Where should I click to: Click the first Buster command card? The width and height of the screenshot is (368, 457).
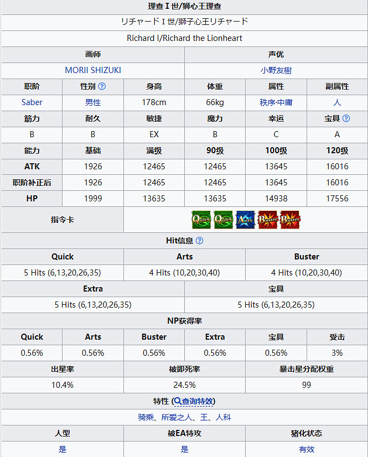click(268, 220)
